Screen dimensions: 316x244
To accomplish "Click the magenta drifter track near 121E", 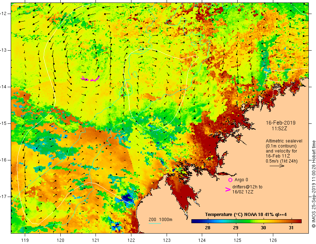I will point(90,79).
